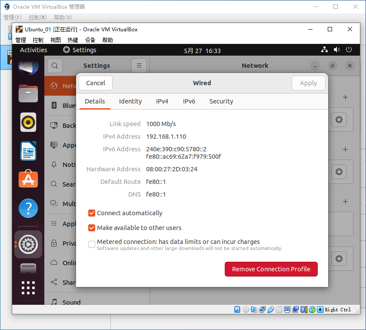
Task: Click the Cancel button in Wired dialog
Action: point(96,83)
